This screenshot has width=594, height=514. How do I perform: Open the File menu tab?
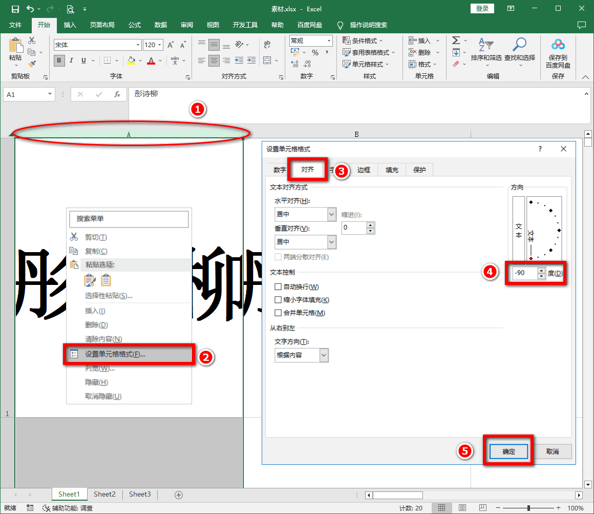click(15, 25)
